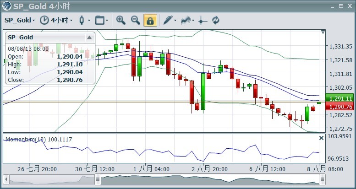Click the Momentum(10) 100.1117 label
Viewport: 356px width, 189px height.
38,139
